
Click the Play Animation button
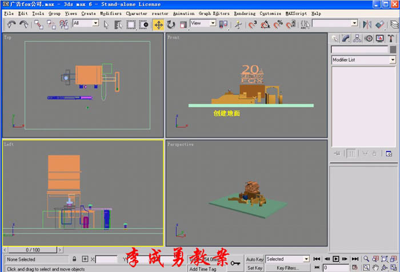click(x=336, y=259)
